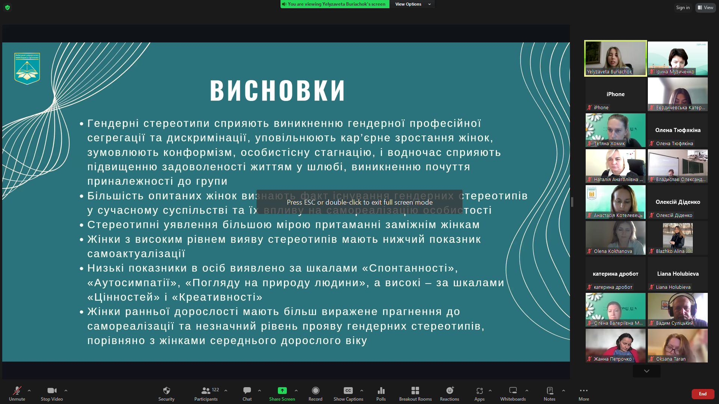Unmute the microphone
719x404 pixels.
17,393
